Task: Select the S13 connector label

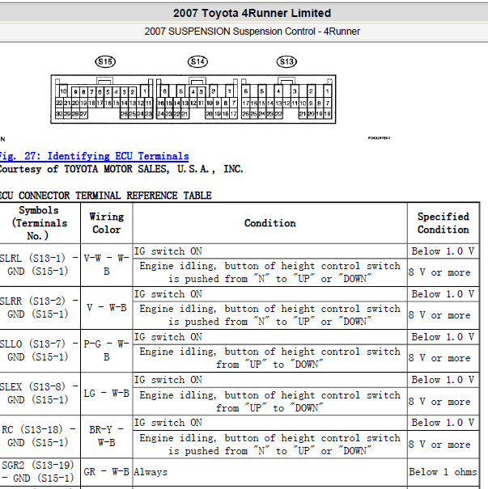Action: click(x=286, y=61)
